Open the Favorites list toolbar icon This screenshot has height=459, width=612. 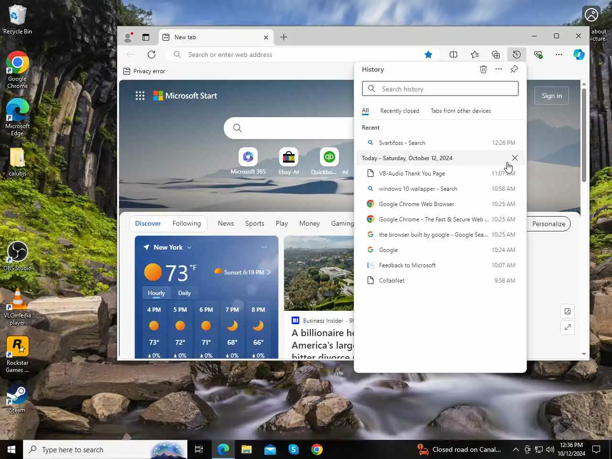coord(474,55)
